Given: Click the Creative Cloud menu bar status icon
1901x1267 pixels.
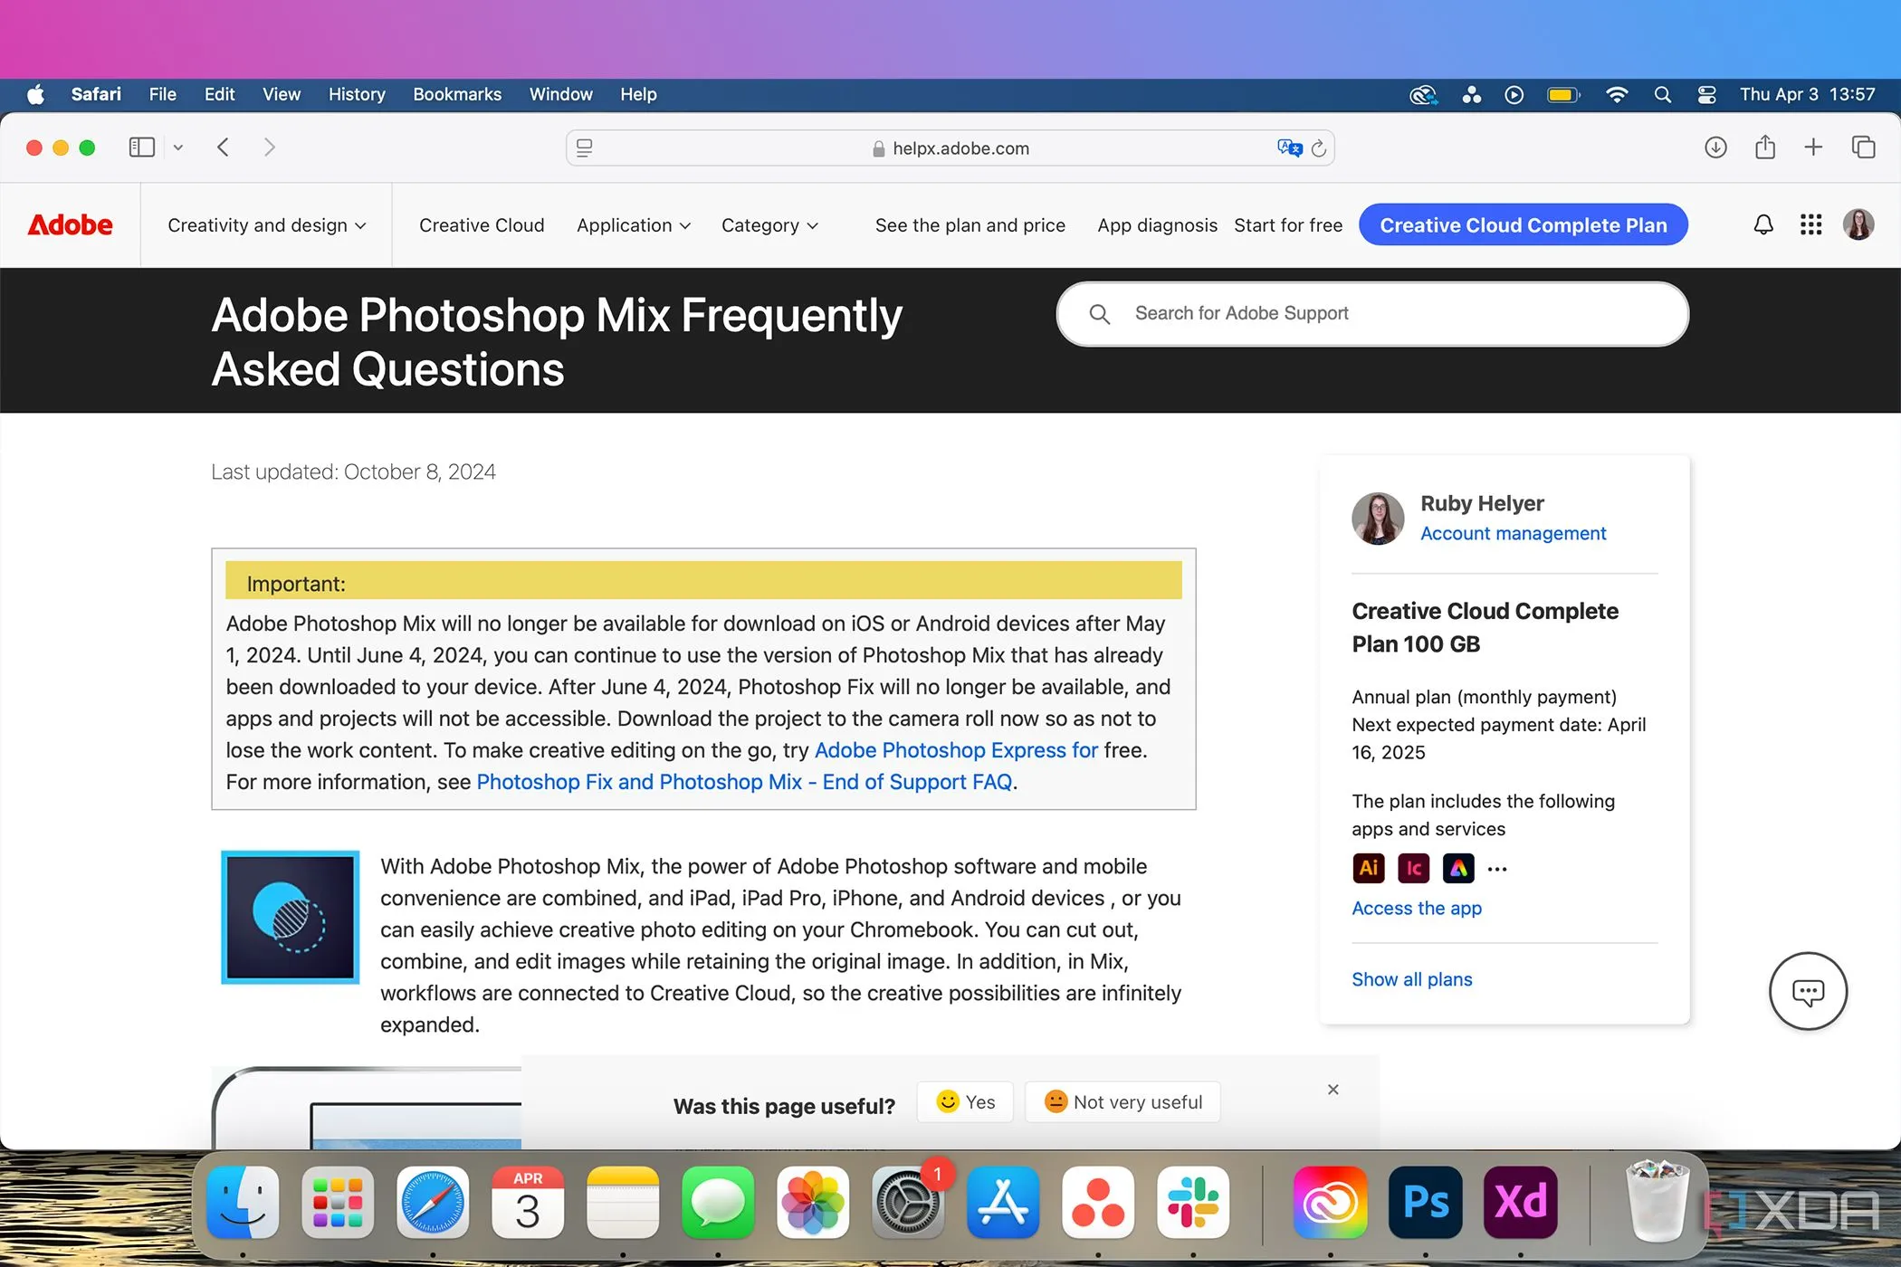Looking at the screenshot, I should [1423, 95].
